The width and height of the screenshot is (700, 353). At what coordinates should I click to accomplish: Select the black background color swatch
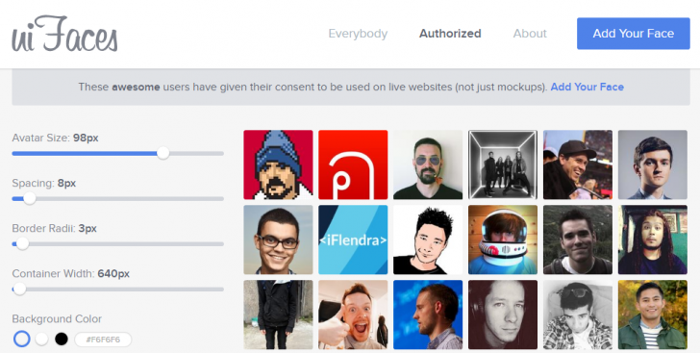(x=62, y=340)
